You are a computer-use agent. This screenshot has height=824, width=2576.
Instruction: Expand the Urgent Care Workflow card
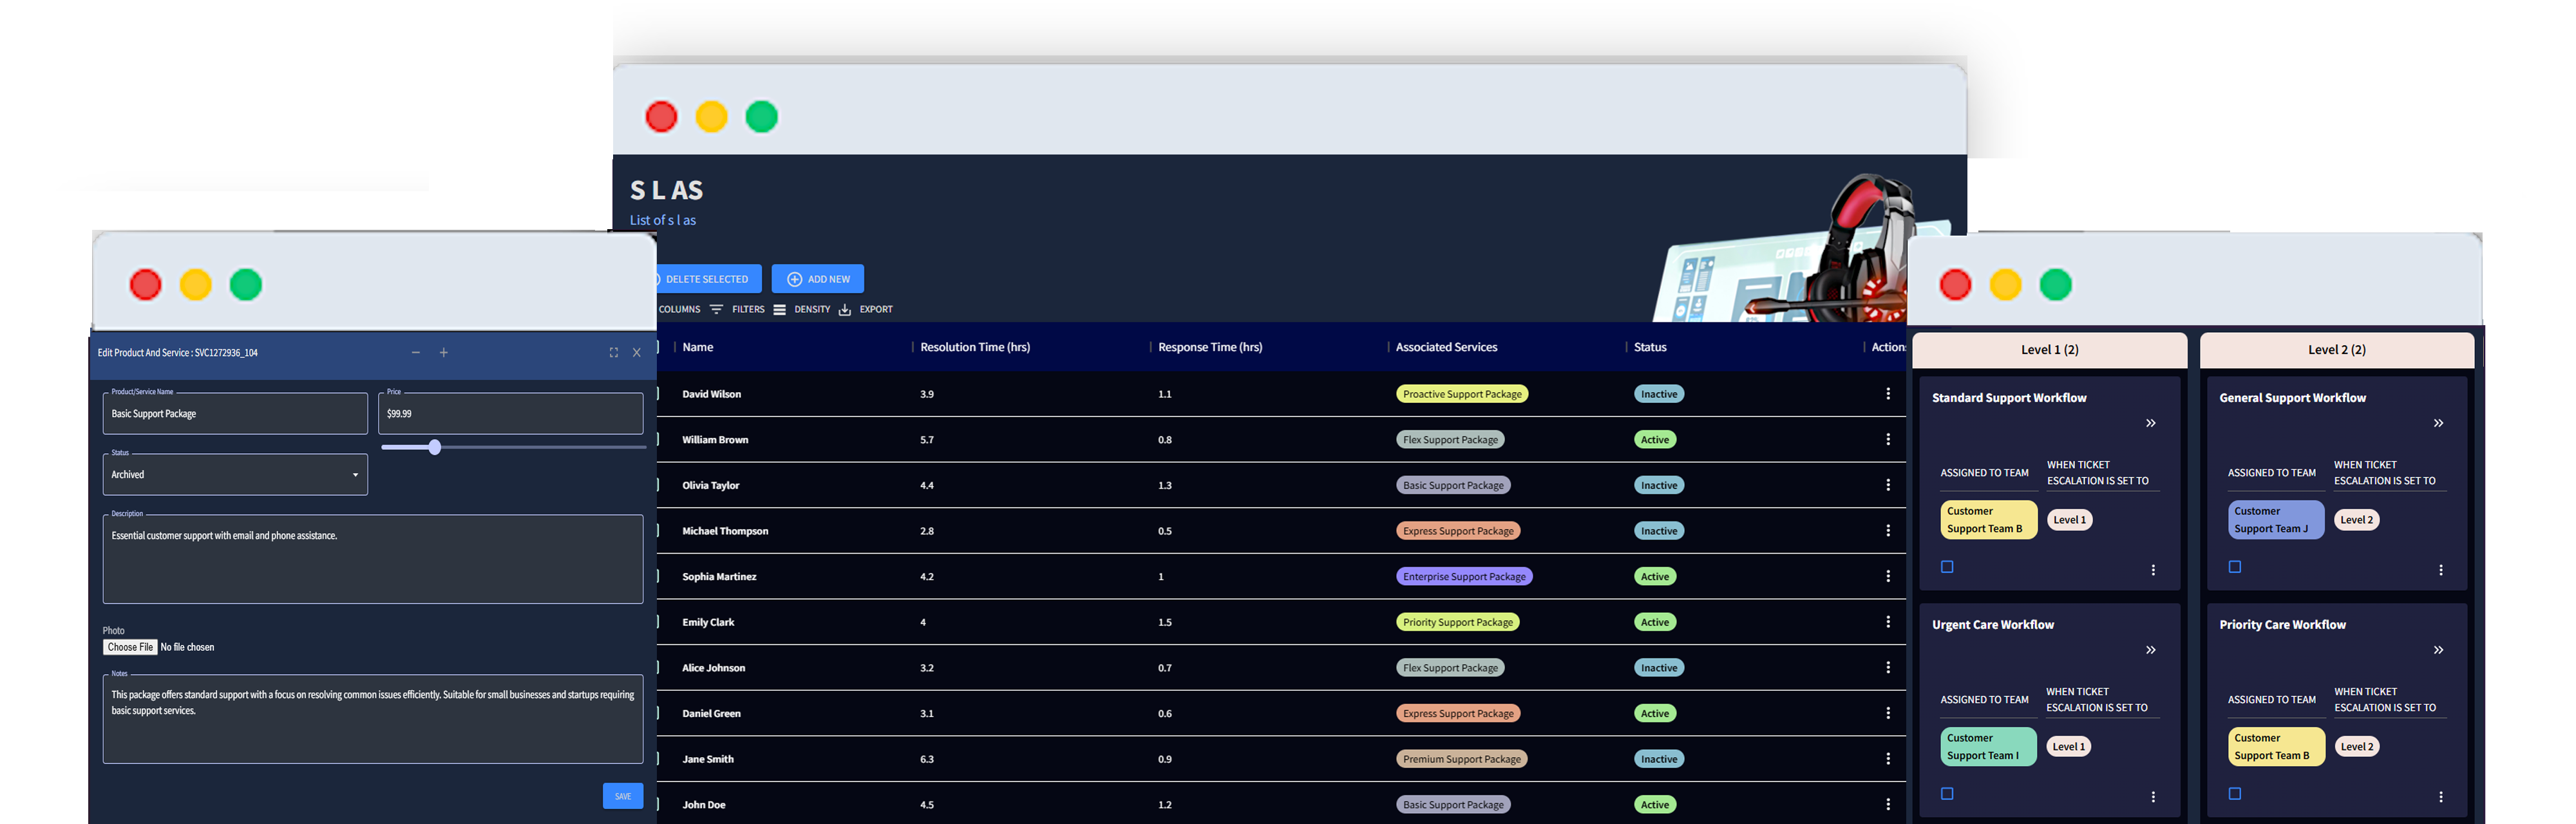tap(2150, 651)
